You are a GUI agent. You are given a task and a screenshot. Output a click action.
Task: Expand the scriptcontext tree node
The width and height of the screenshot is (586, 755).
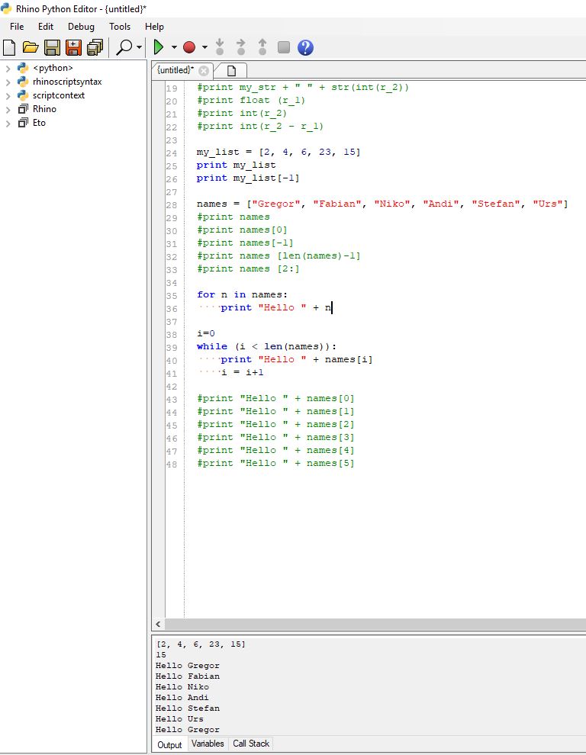click(x=8, y=95)
